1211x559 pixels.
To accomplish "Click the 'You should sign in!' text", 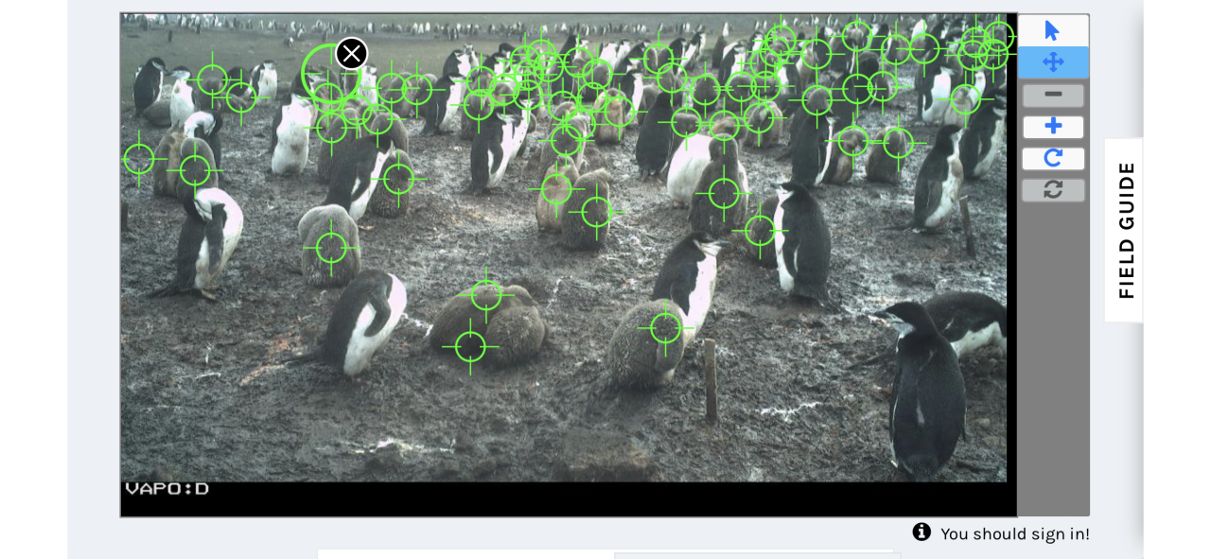I will [1014, 533].
